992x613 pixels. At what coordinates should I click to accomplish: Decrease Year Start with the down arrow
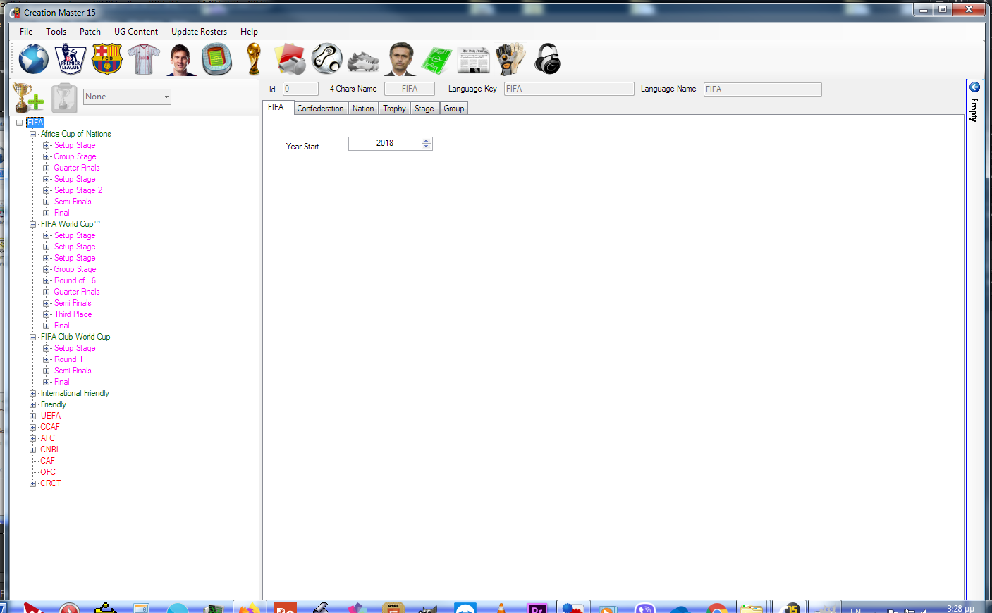point(427,147)
